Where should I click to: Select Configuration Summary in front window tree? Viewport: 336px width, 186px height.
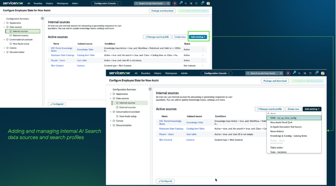(x=124, y=90)
